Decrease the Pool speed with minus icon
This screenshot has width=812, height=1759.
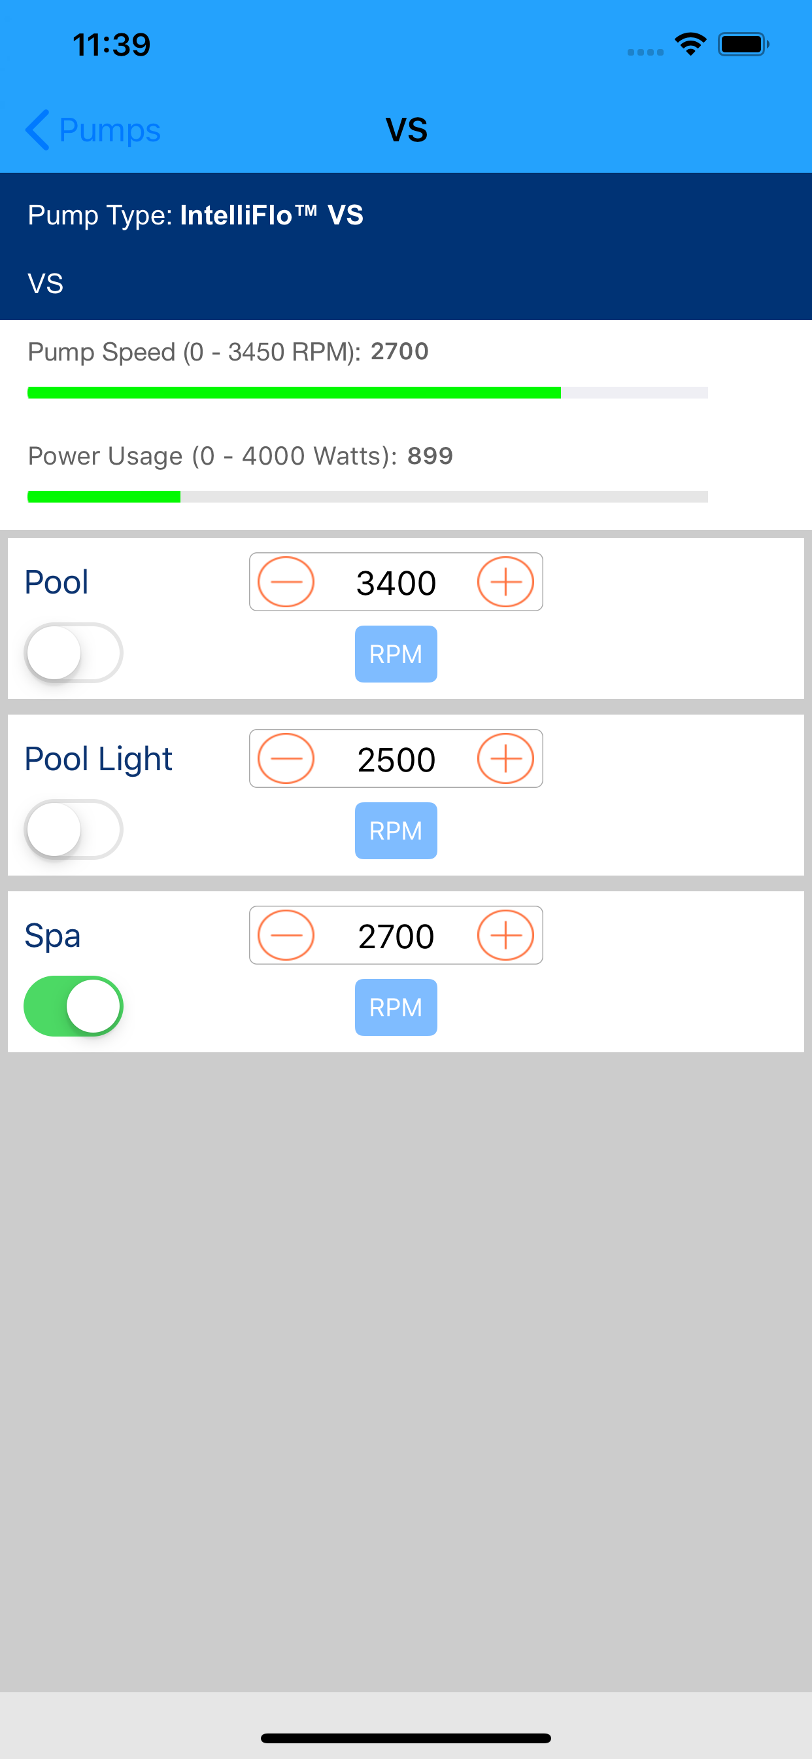click(286, 582)
